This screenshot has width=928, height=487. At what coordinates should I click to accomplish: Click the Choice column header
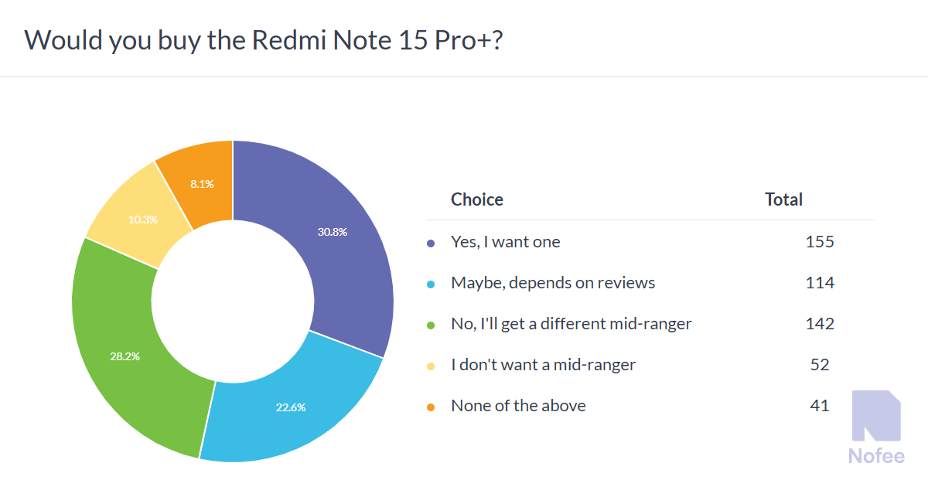click(477, 199)
